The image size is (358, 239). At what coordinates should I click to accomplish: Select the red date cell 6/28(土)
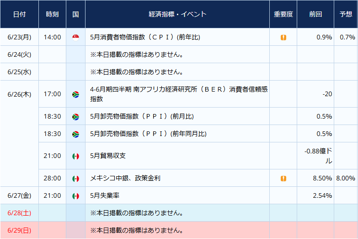[19, 213]
